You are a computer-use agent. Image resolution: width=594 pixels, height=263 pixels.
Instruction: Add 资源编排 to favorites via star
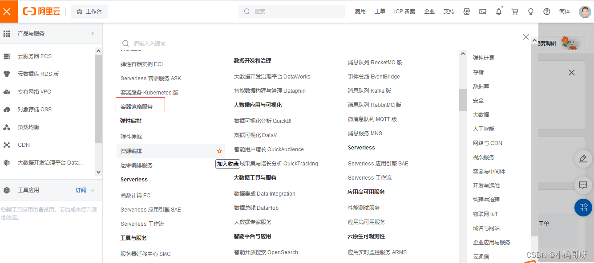(219, 151)
